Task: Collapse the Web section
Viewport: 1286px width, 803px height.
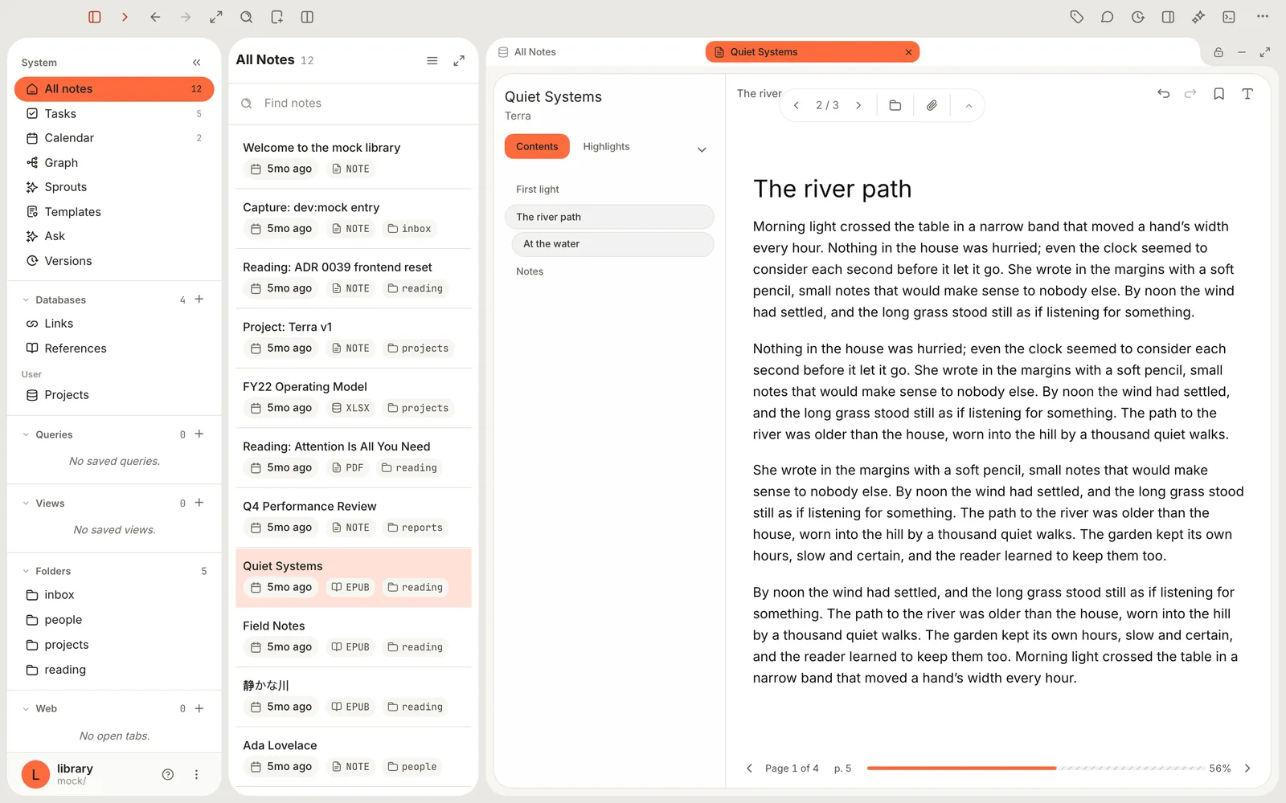Action: click(x=26, y=709)
